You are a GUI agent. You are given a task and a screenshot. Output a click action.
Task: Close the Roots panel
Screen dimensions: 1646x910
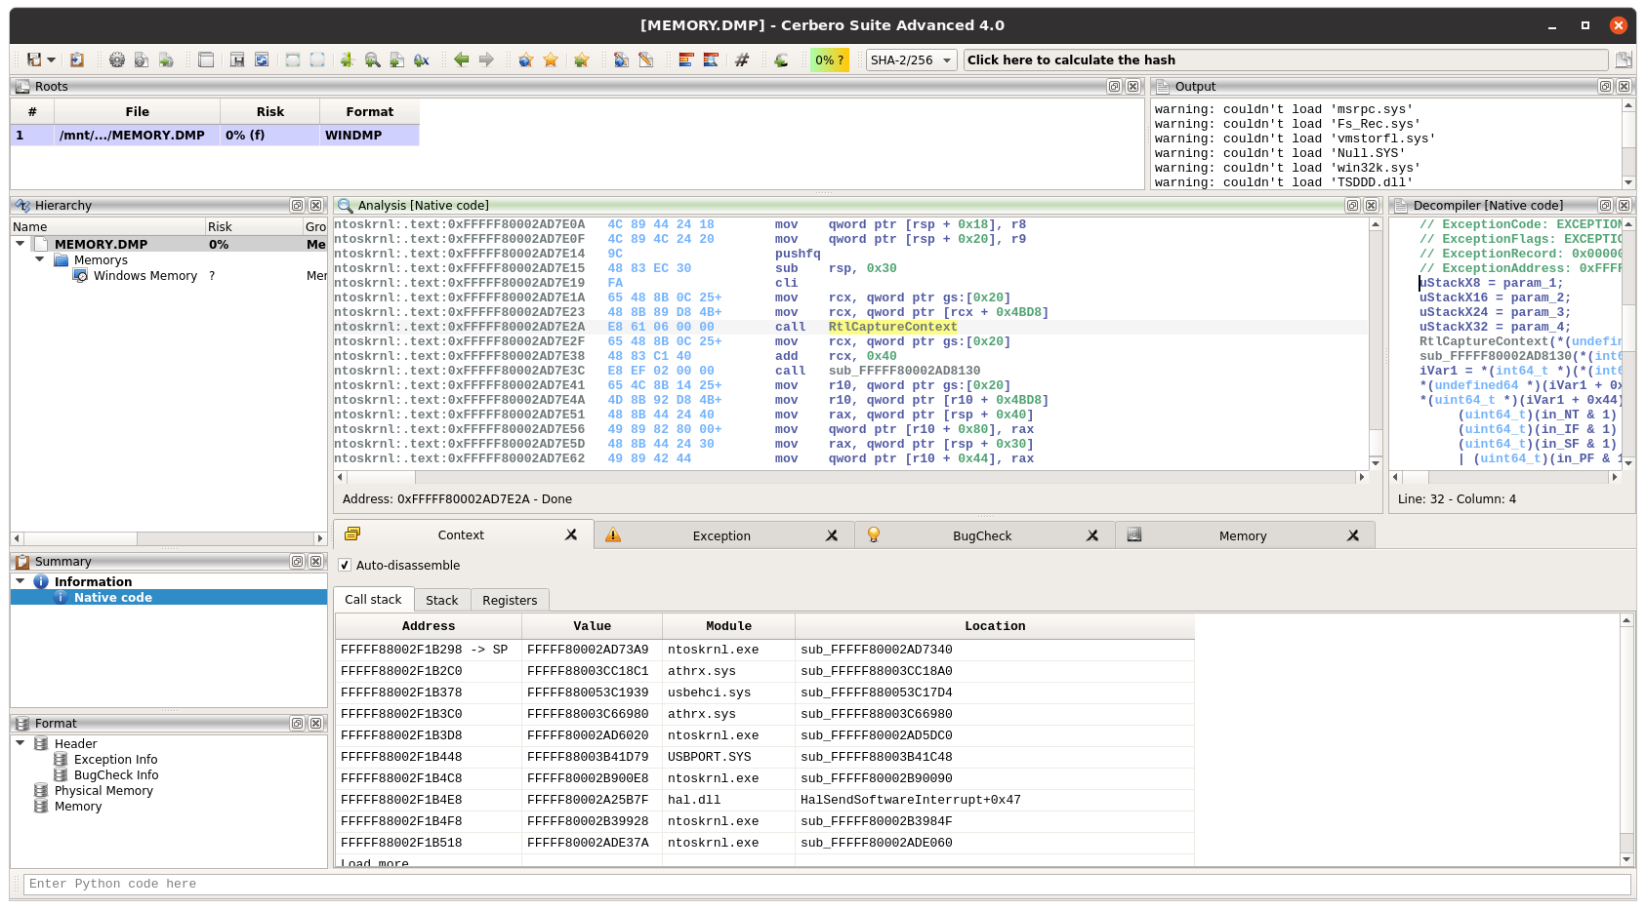click(1132, 87)
